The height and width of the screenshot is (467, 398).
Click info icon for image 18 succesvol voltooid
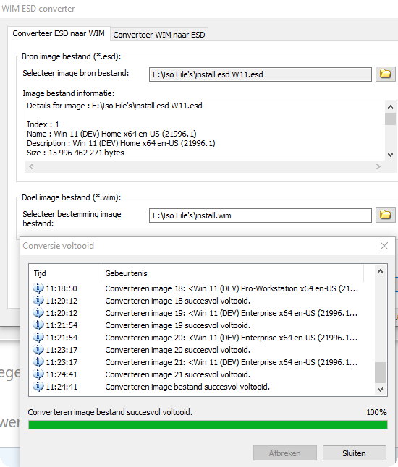click(x=38, y=301)
